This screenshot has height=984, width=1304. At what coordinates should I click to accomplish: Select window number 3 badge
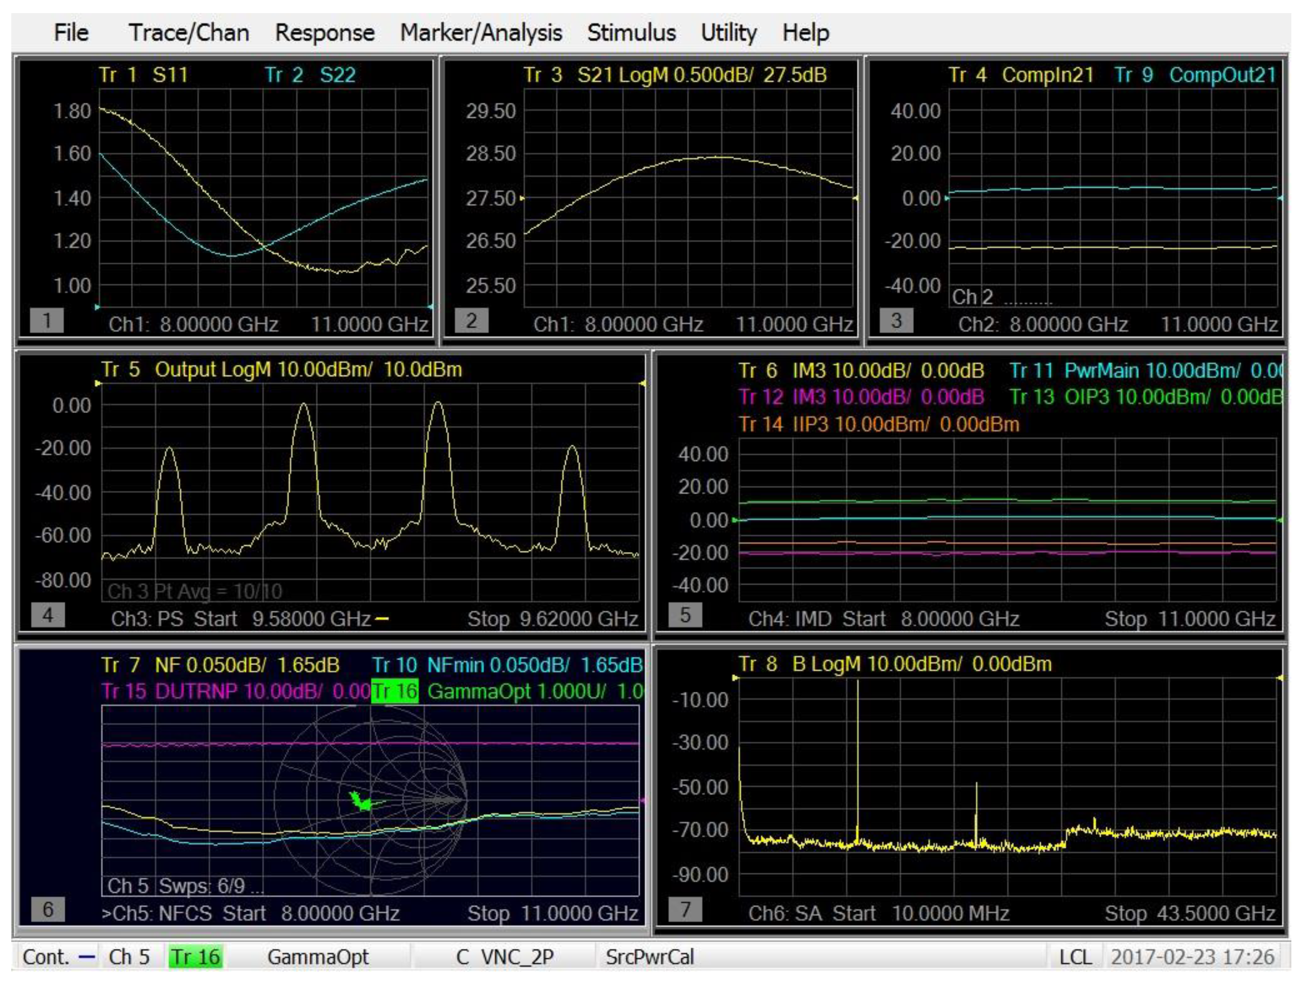tap(896, 321)
